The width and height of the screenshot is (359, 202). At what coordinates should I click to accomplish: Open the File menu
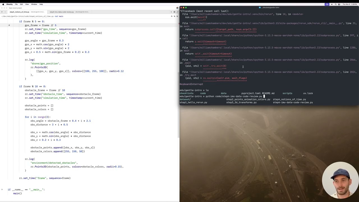point(16,4)
